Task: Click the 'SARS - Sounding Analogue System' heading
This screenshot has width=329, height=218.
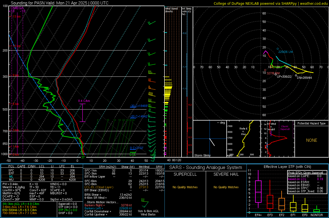Action: pos(206,168)
